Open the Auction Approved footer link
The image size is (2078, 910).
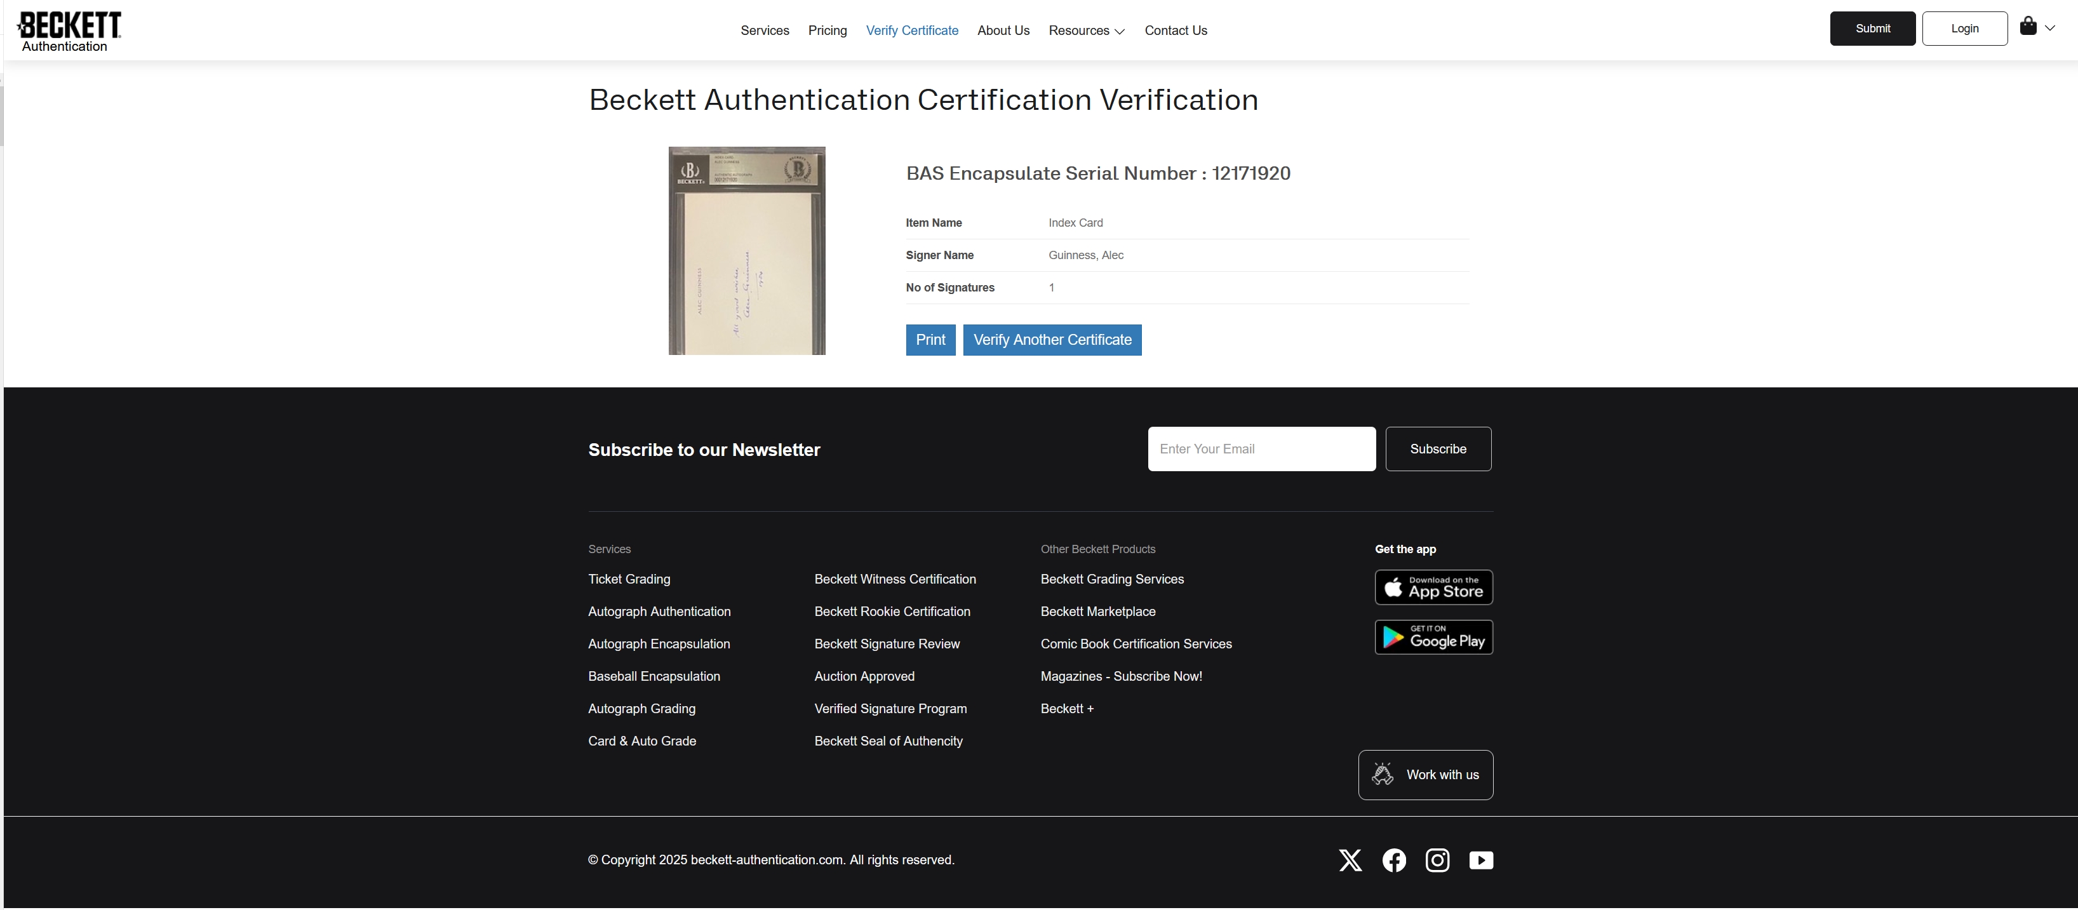click(x=864, y=676)
